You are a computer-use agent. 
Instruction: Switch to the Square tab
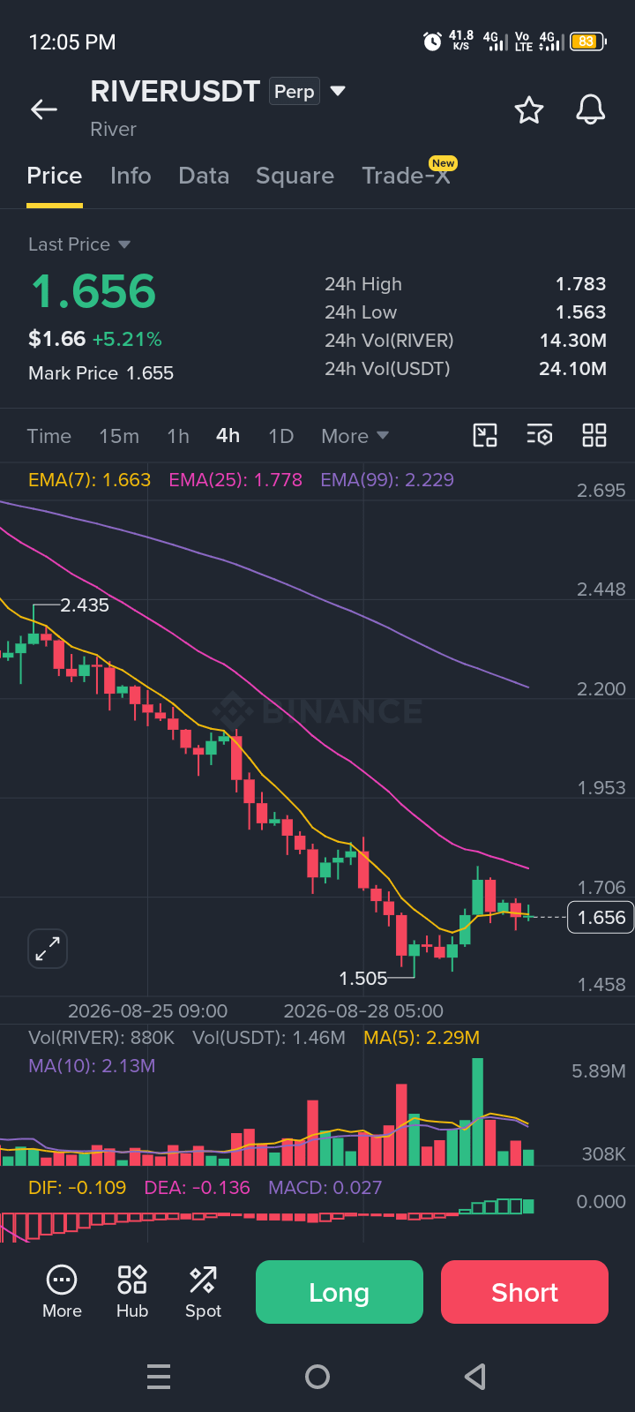click(295, 176)
